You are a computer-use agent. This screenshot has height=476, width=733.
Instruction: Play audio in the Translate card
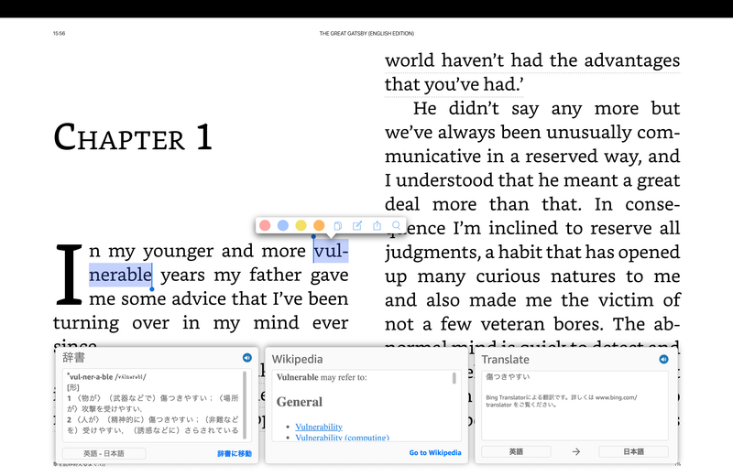663,359
